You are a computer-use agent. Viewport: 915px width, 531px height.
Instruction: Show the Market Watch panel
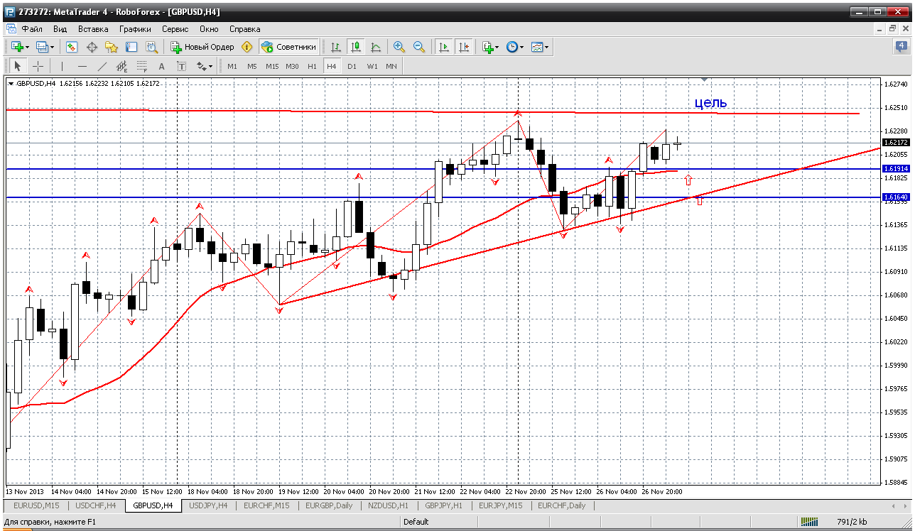pyautogui.click(x=72, y=47)
